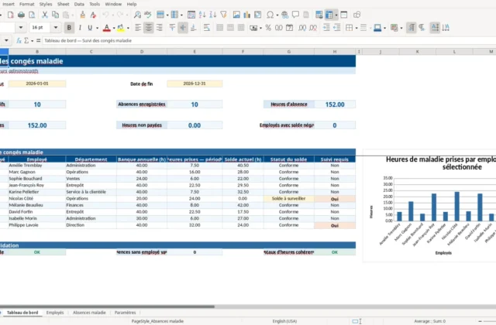The width and height of the screenshot is (496, 325).
Task: Add a decimal place icon
Action: point(302,28)
